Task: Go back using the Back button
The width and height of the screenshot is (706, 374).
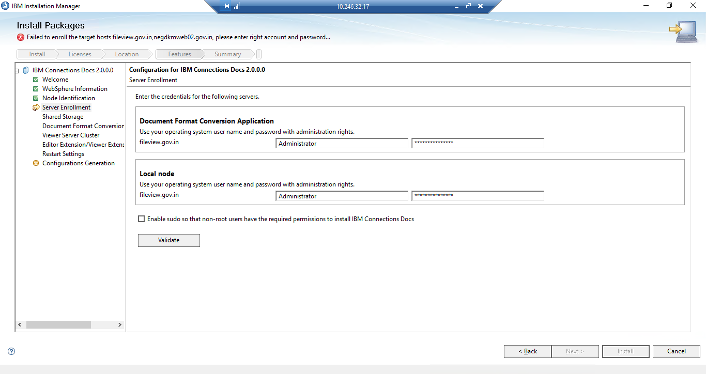Action: [528, 351]
